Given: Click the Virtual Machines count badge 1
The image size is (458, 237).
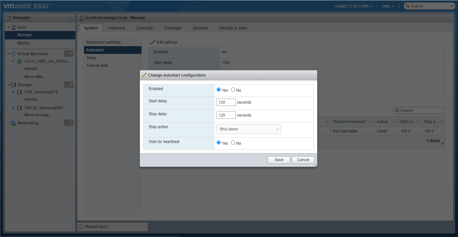Looking at the screenshot, I should pyautogui.click(x=69, y=54).
